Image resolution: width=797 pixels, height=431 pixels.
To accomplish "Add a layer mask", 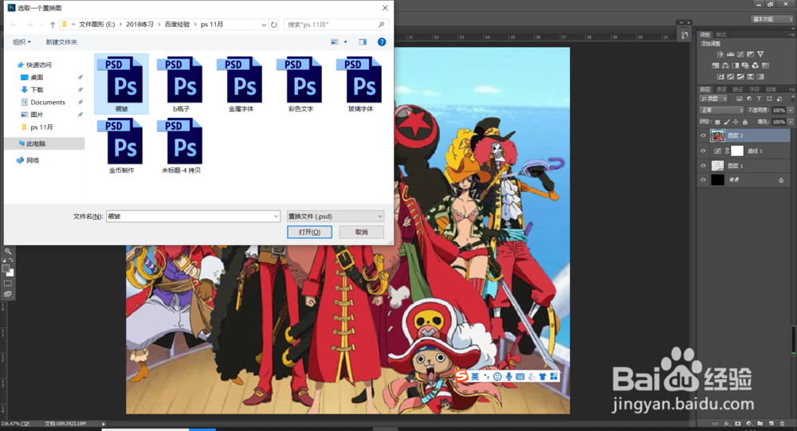I will 737,423.
